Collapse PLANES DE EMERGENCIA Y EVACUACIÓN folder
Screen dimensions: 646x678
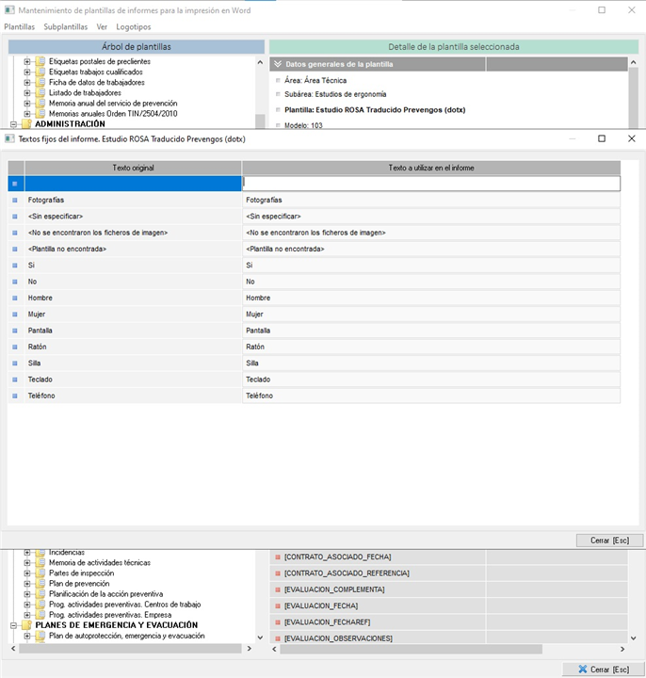click(13, 625)
